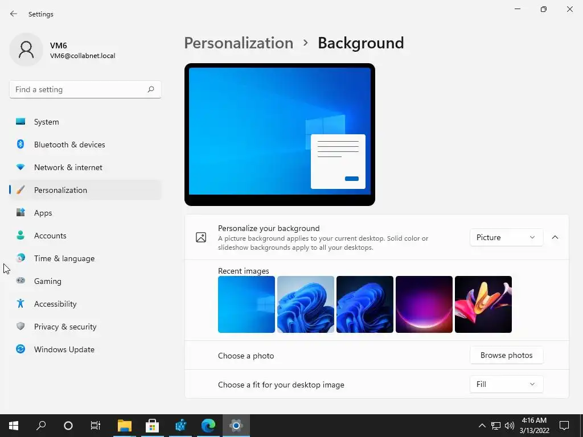Click the Accessibility figure icon
Screen dimensions: 583x437
(x=20, y=304)
